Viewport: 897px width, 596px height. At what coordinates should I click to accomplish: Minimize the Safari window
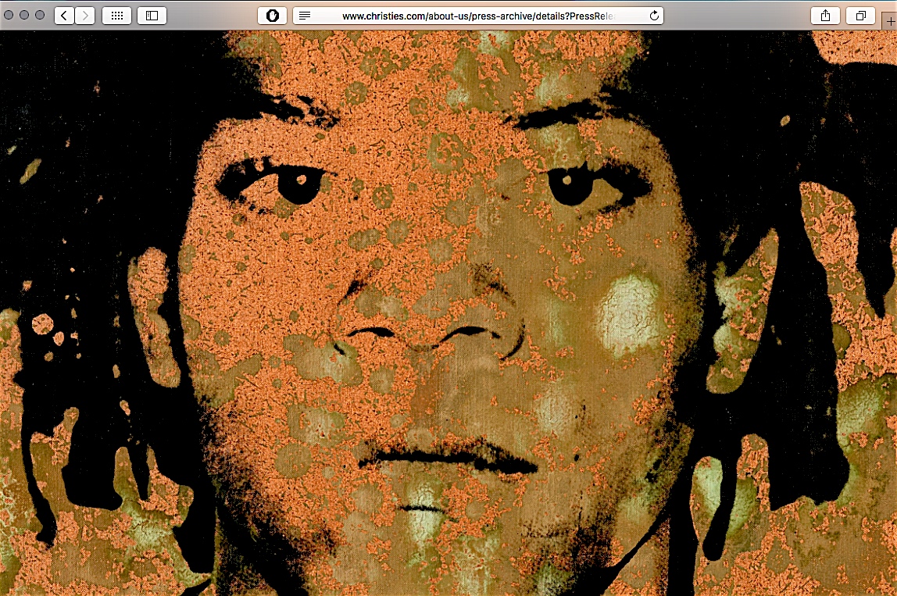24,15
